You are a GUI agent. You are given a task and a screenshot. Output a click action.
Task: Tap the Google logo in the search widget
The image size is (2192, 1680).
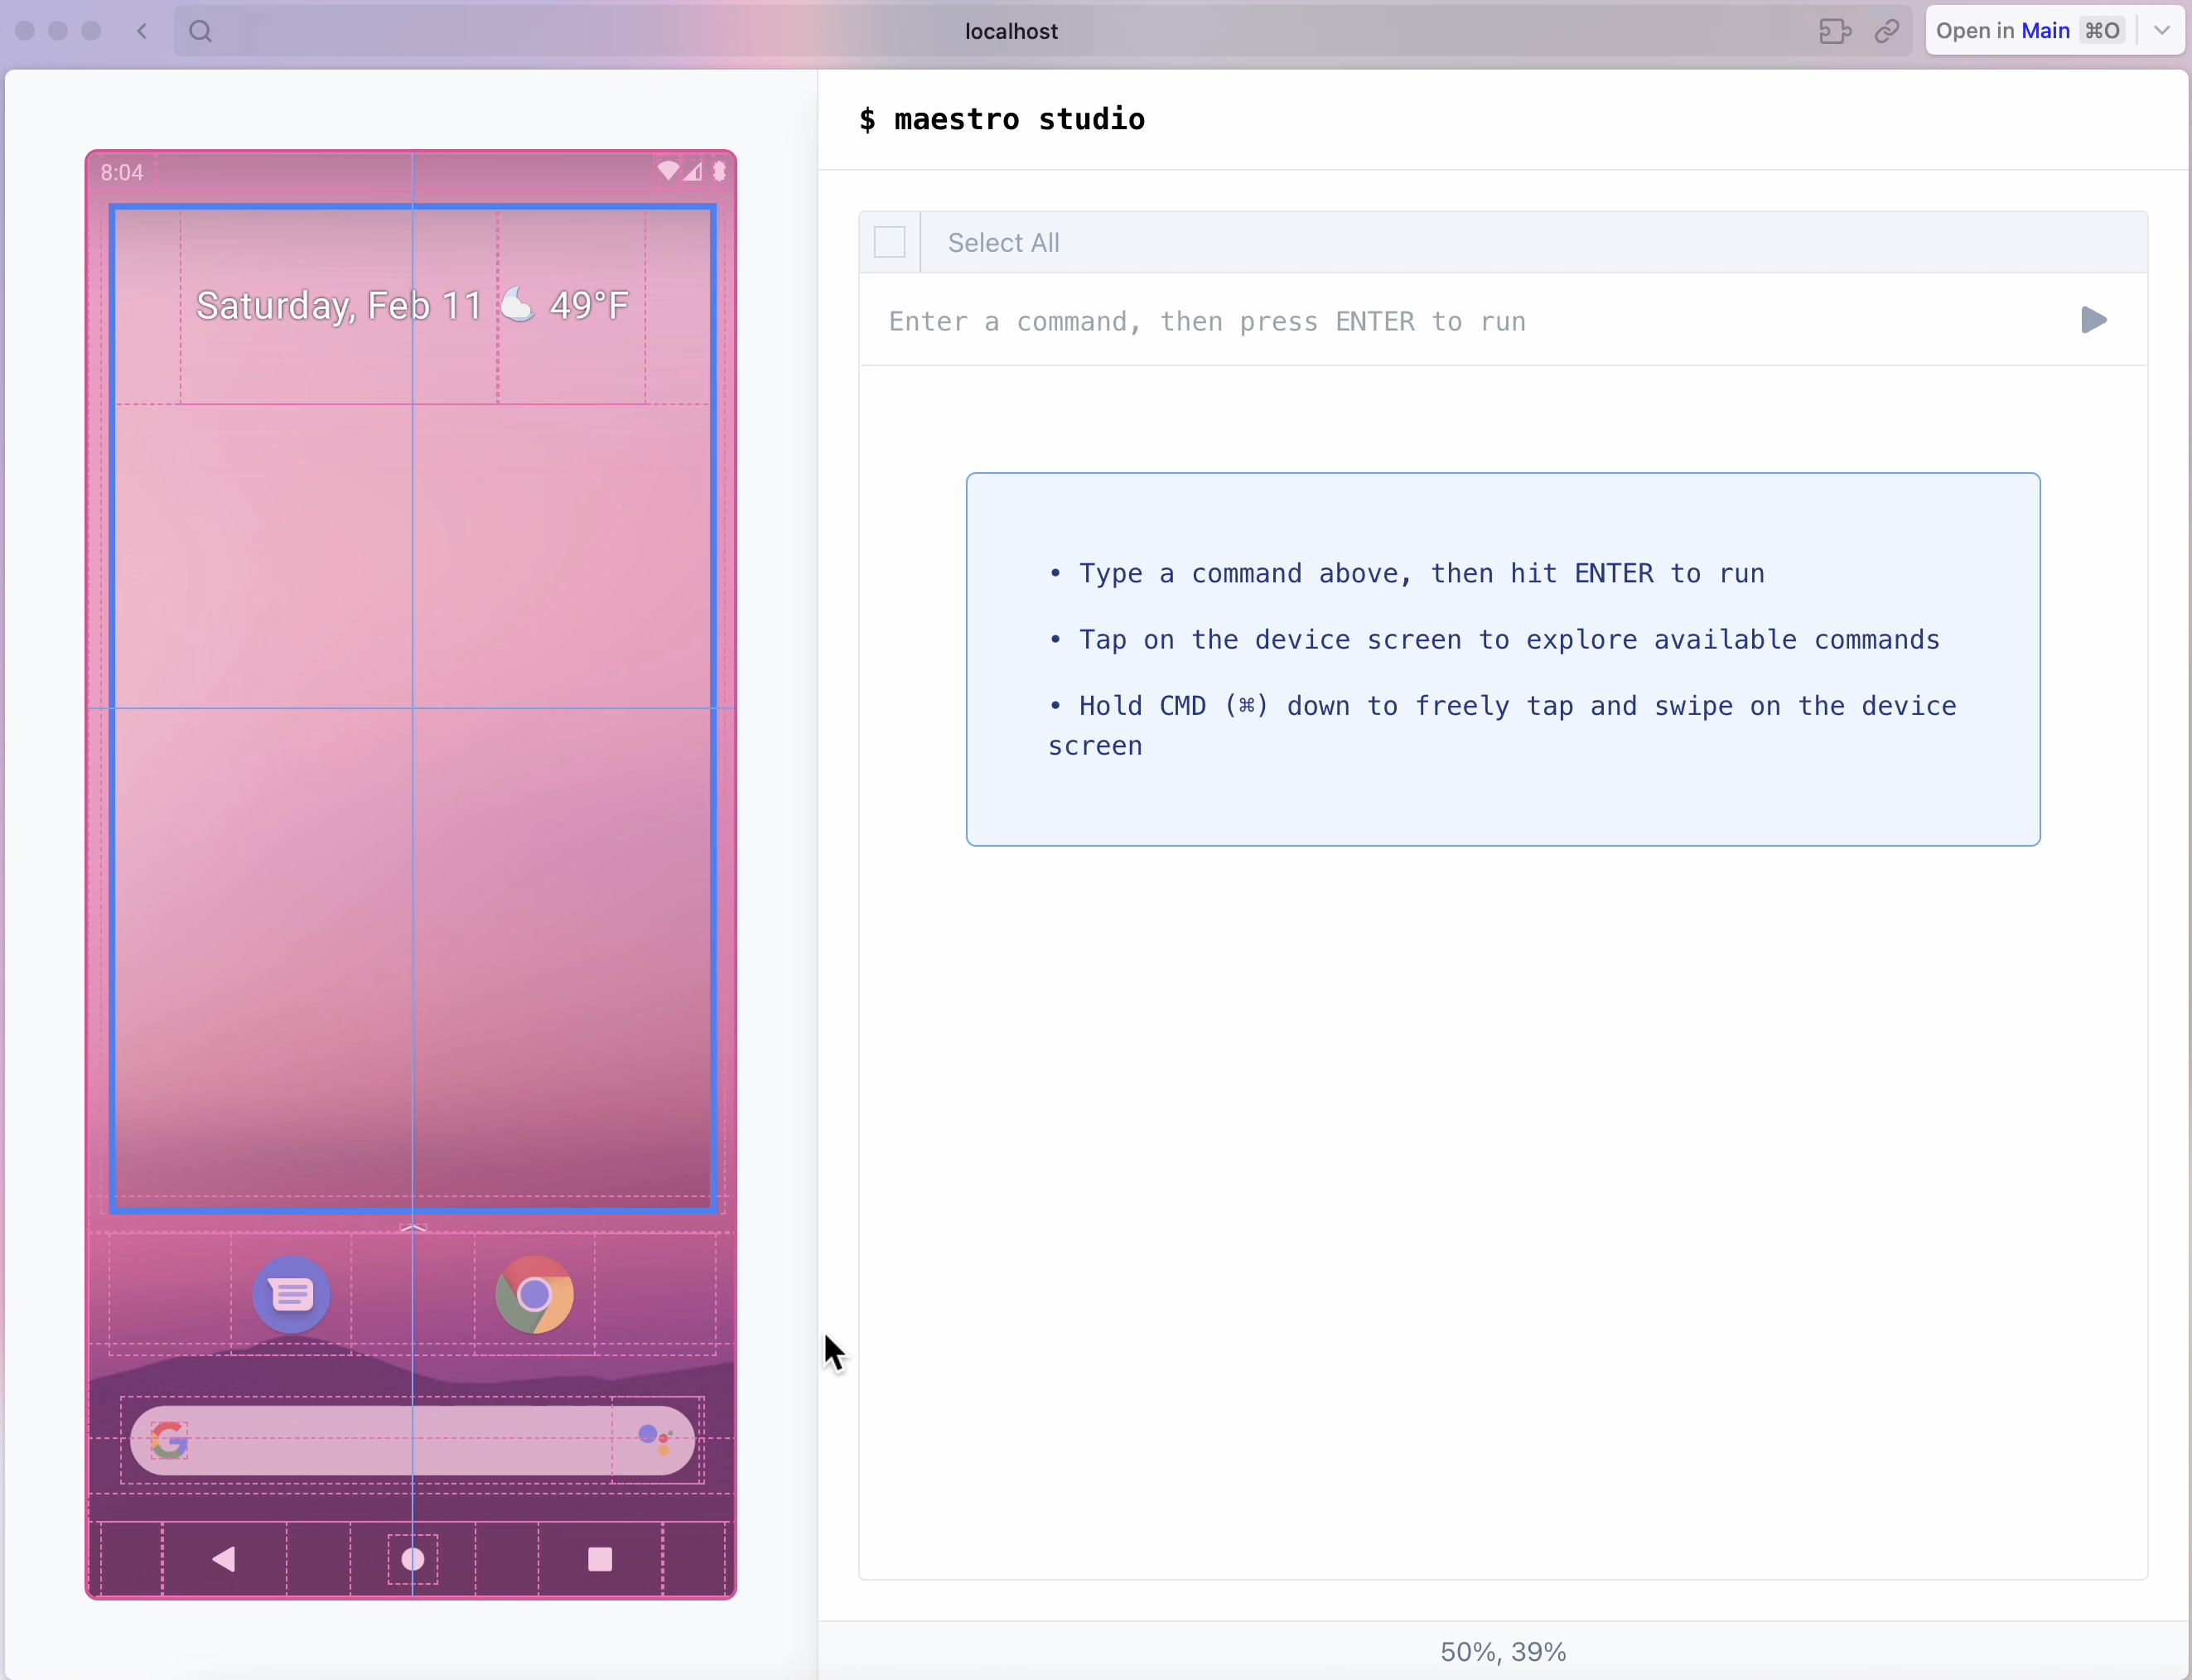(x=169, y=1440)
